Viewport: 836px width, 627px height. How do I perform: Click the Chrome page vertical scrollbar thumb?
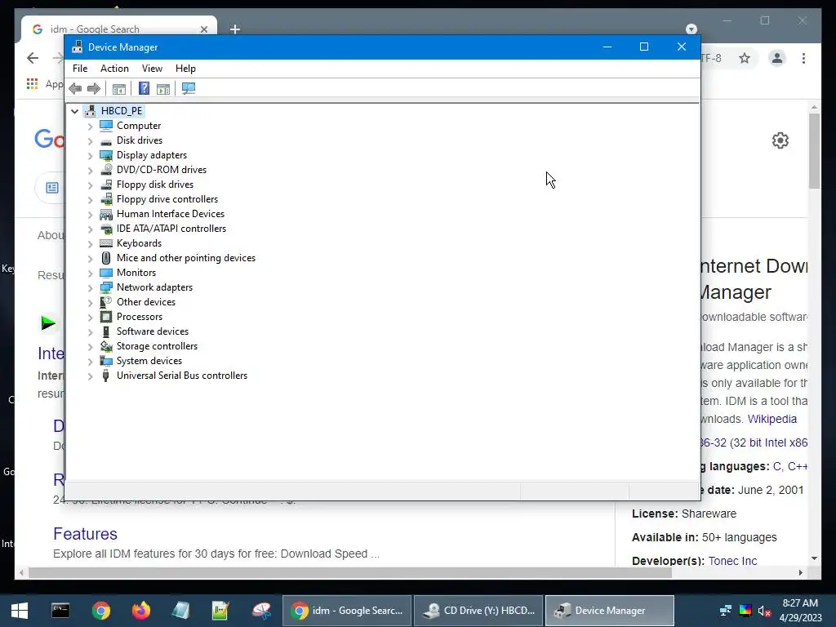814,151
